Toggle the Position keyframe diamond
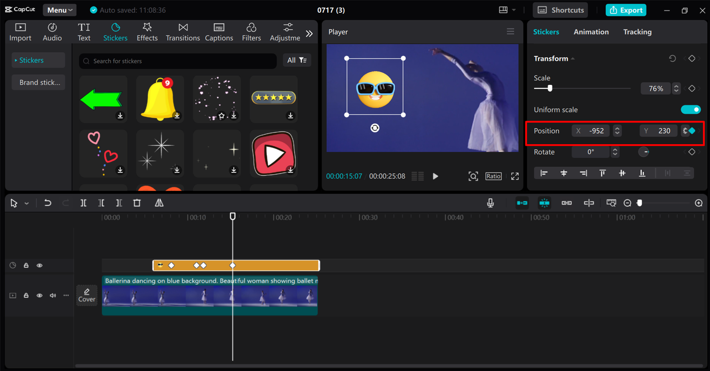The width and height of the screenshot is (710, 371). click(692, 131)
